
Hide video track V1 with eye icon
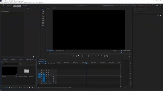(49, 74)
